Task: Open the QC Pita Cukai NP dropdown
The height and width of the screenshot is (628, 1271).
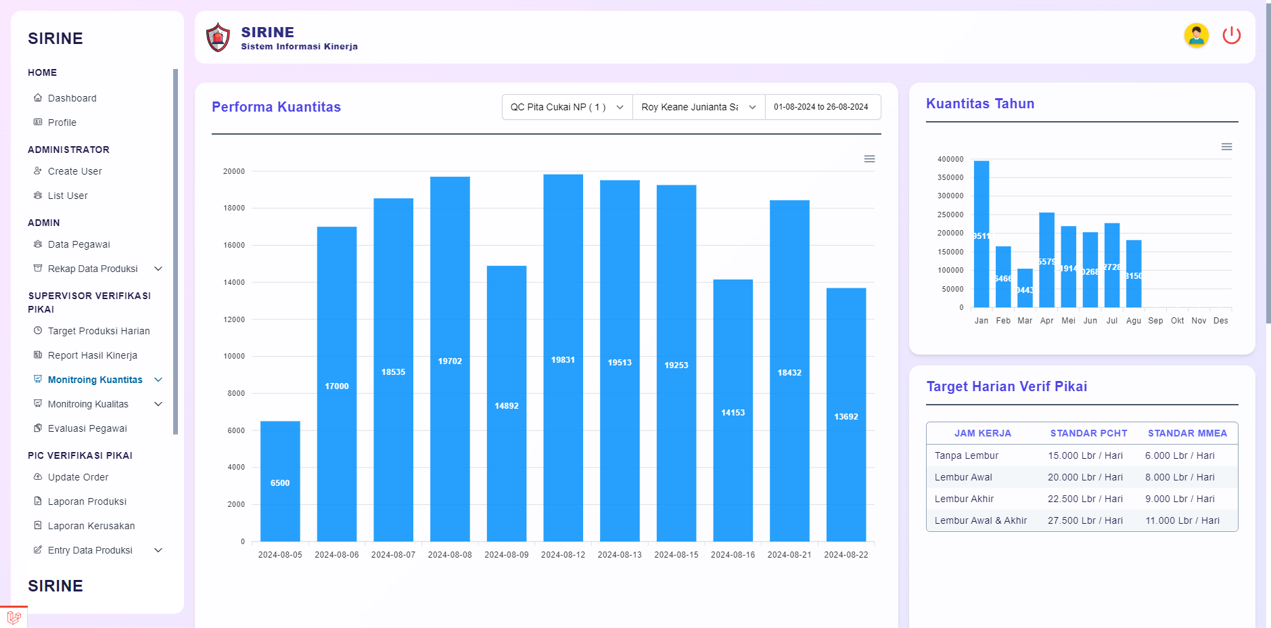Action: point(568,107)
